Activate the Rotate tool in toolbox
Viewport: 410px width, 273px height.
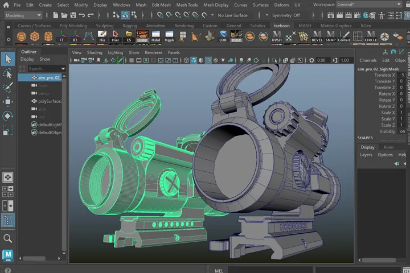click(8, 115)
